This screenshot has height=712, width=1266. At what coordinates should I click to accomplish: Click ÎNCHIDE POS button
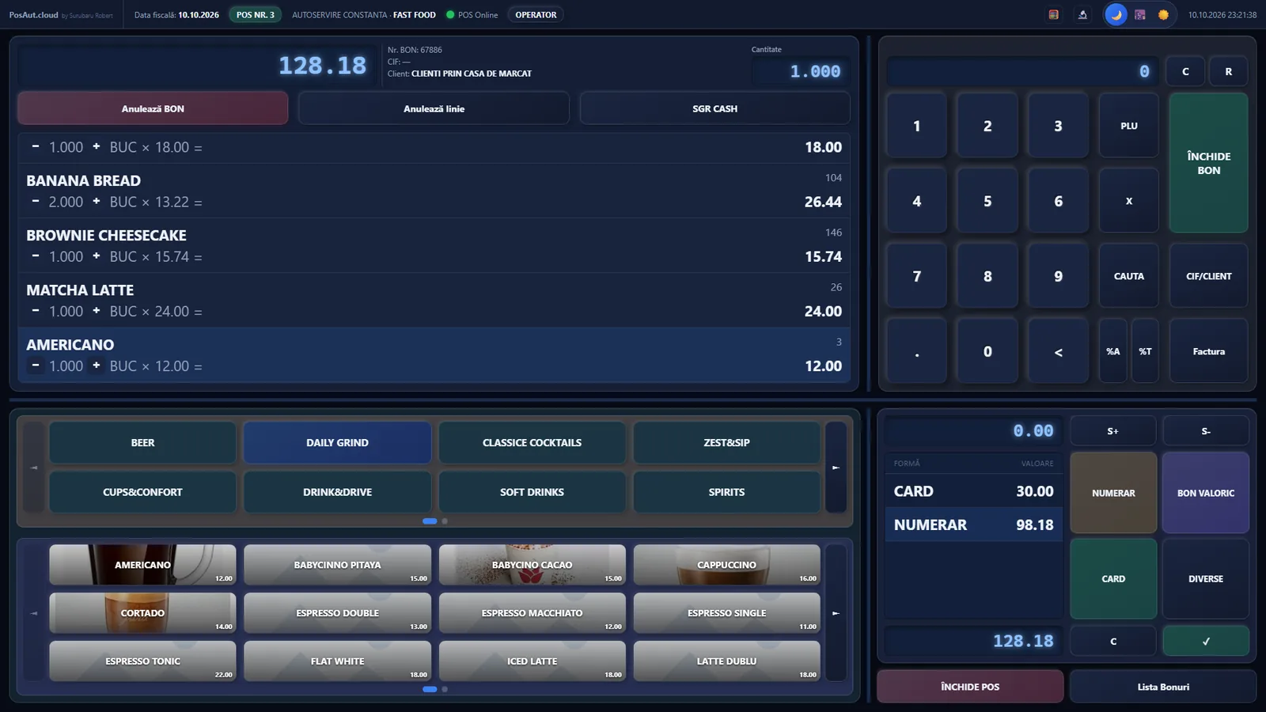tap(970, 687)
